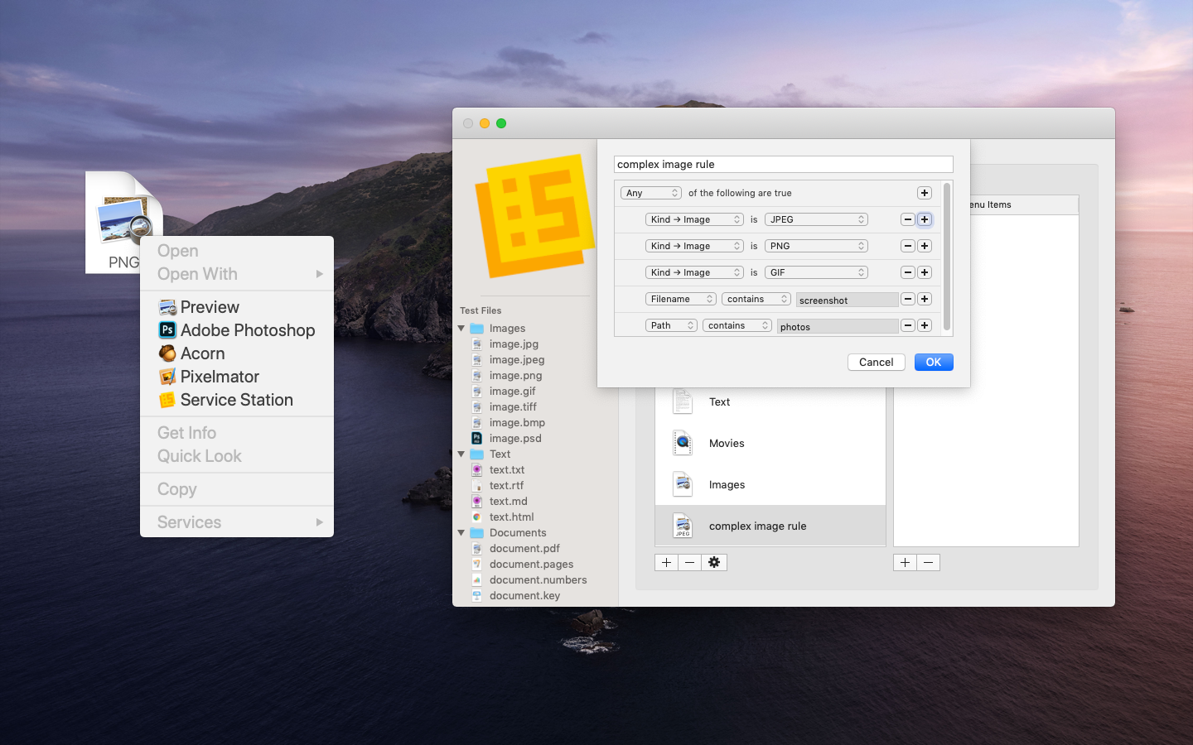Select Service Station in the context menu
Screen dimensions: 1193x745
(x=237, y=400)
